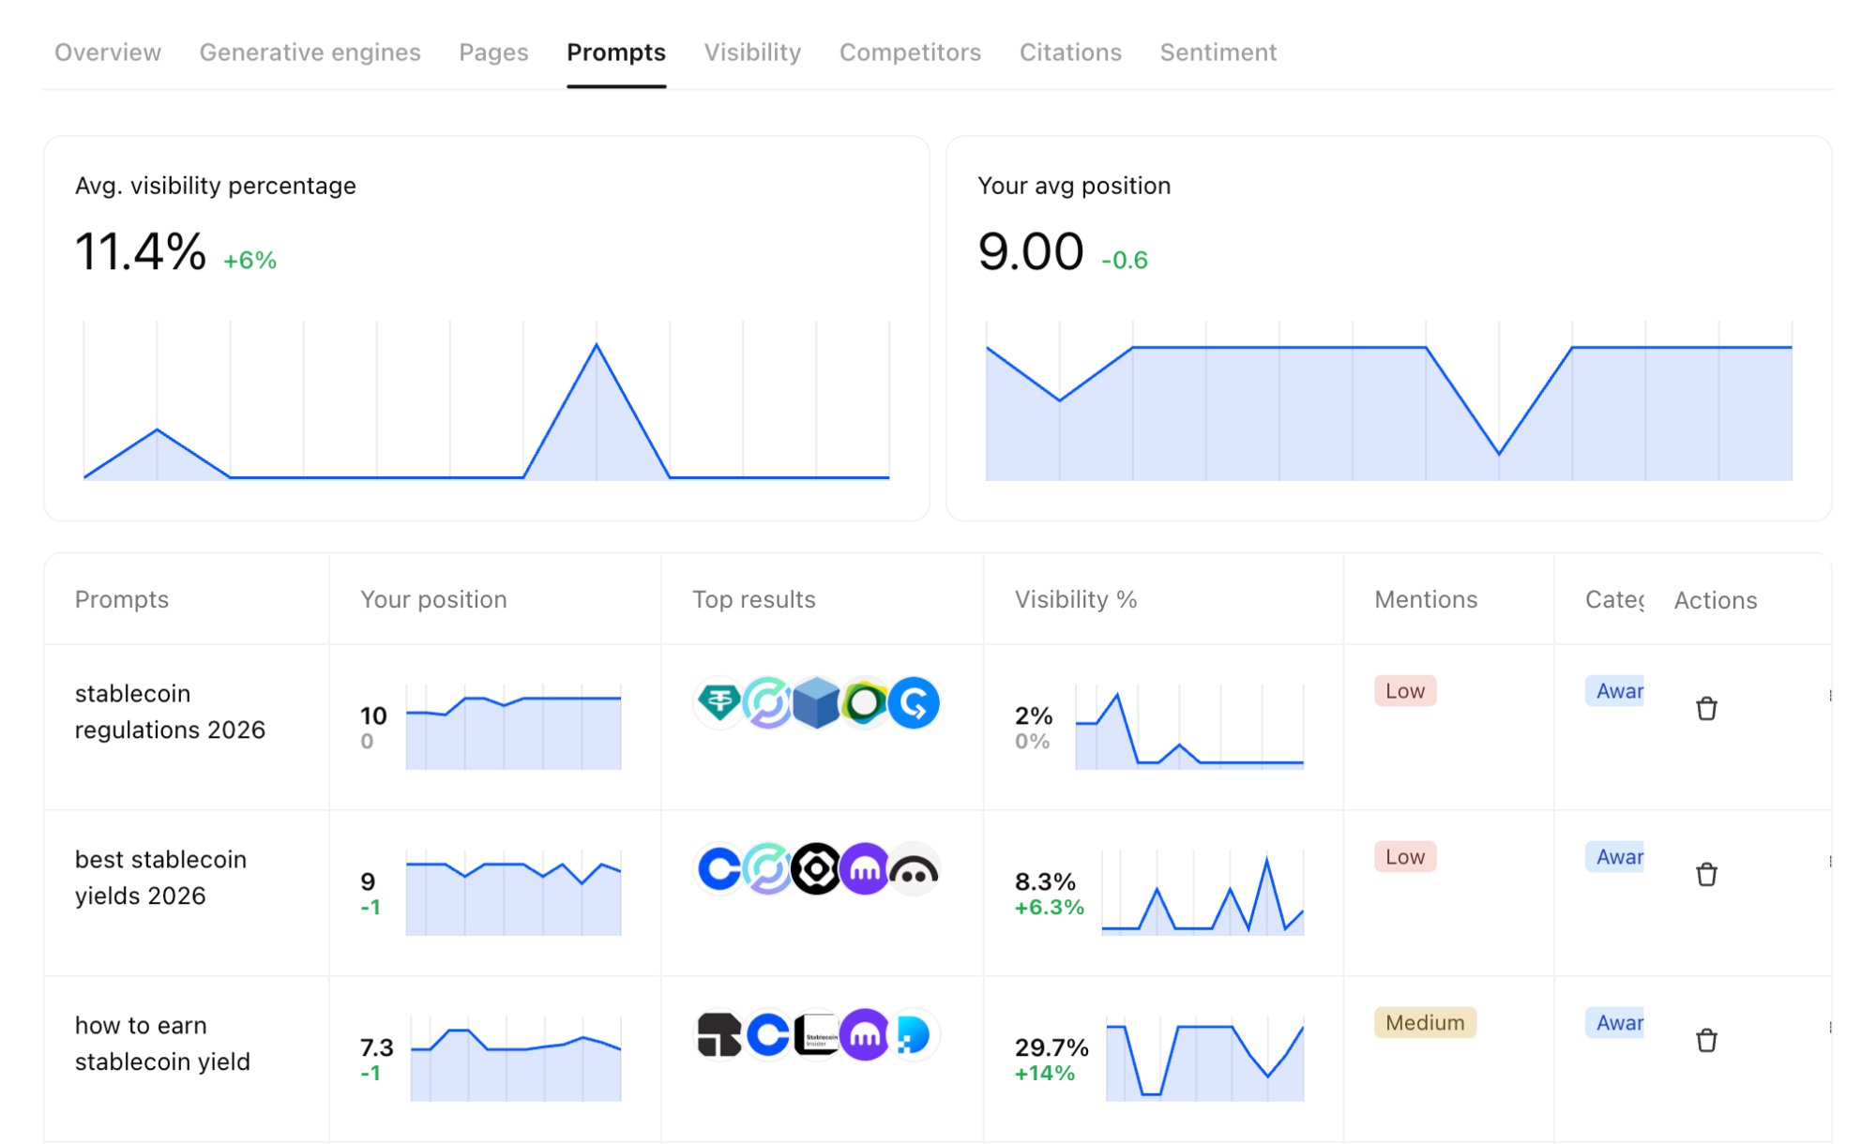Click purple Kraken logo in how to earn row

click(x=865, y=1034)
